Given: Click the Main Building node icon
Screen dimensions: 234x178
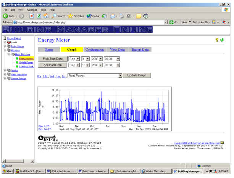Looking at the screenshot, I should coord(13,55).
